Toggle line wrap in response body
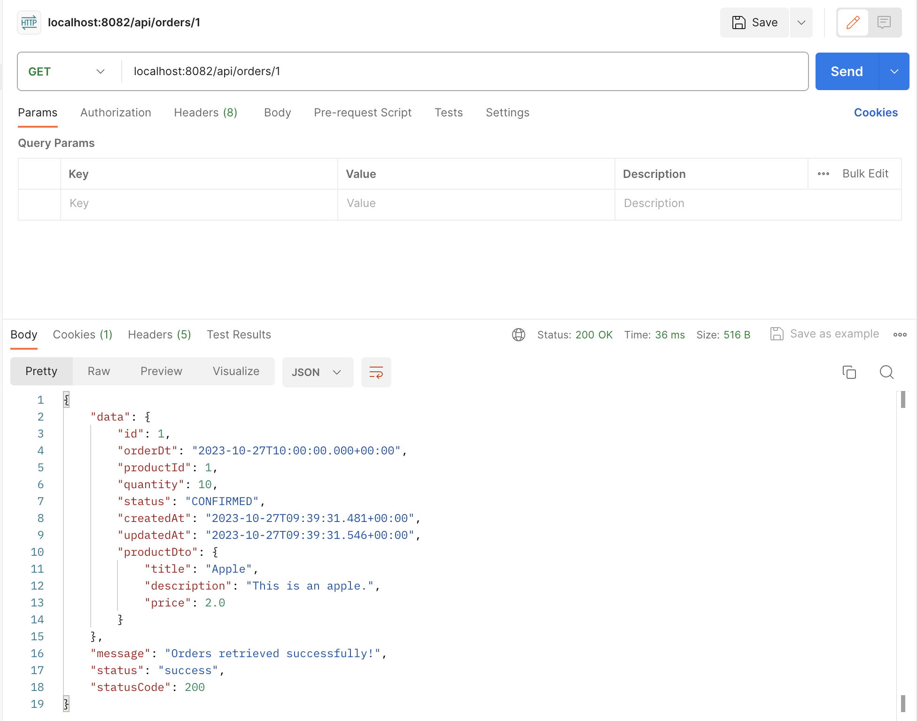This screenshot has height=721, width=917. coord(376,372)
